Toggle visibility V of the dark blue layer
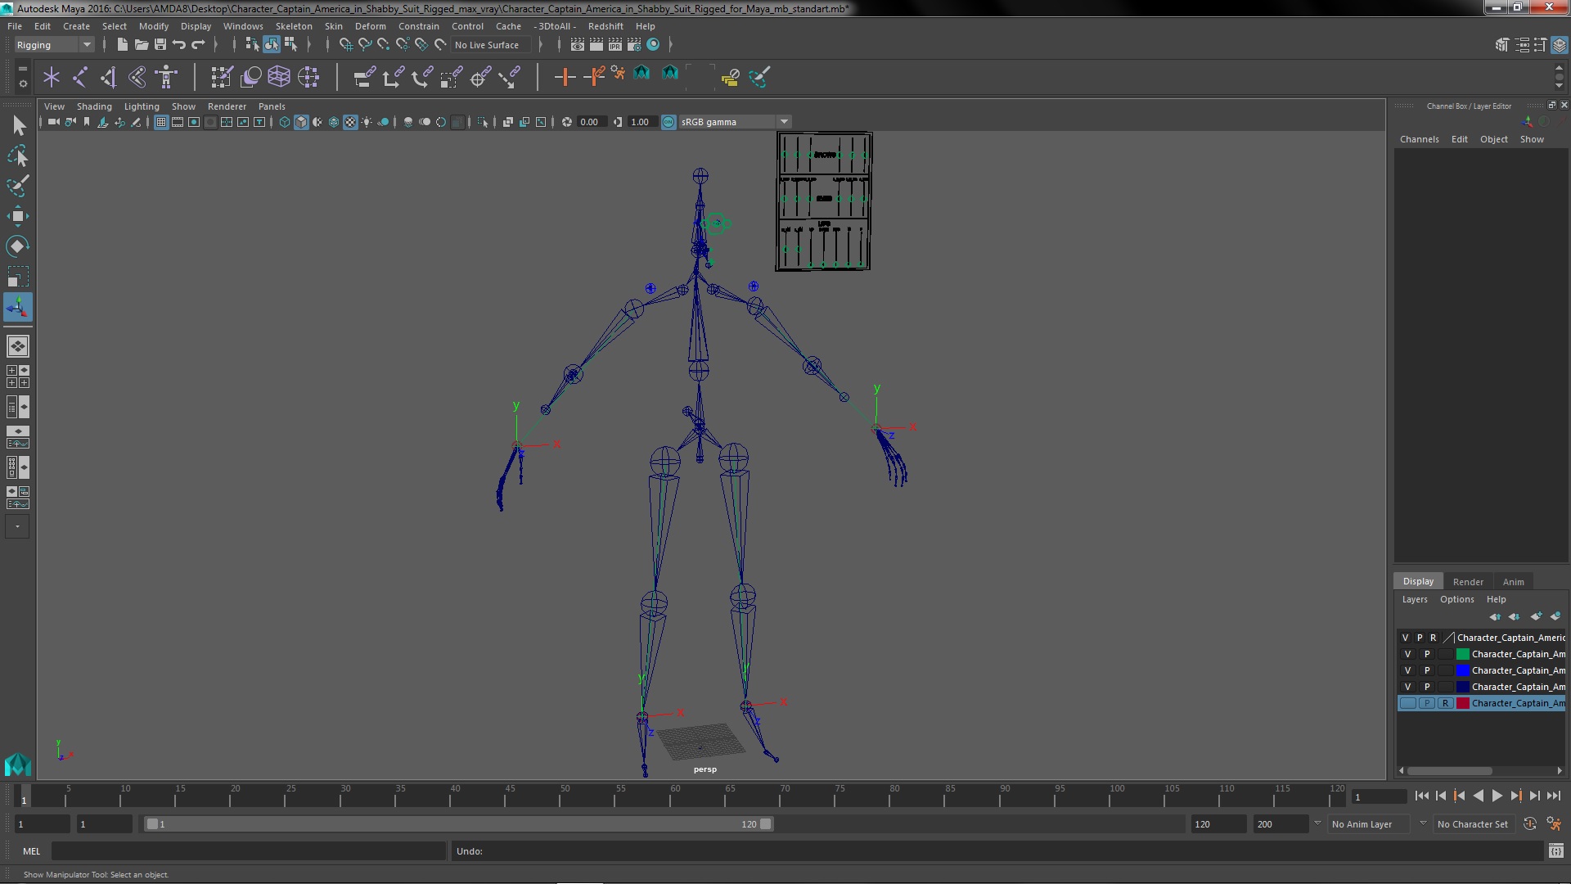This screenshot has width=1571, height=884. point(1407,687)
